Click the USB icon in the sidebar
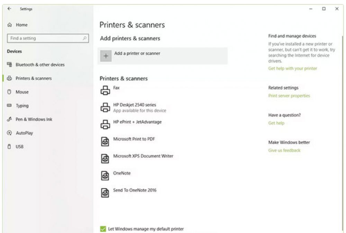Screen dimensions: 346x233 click(9, 146)
